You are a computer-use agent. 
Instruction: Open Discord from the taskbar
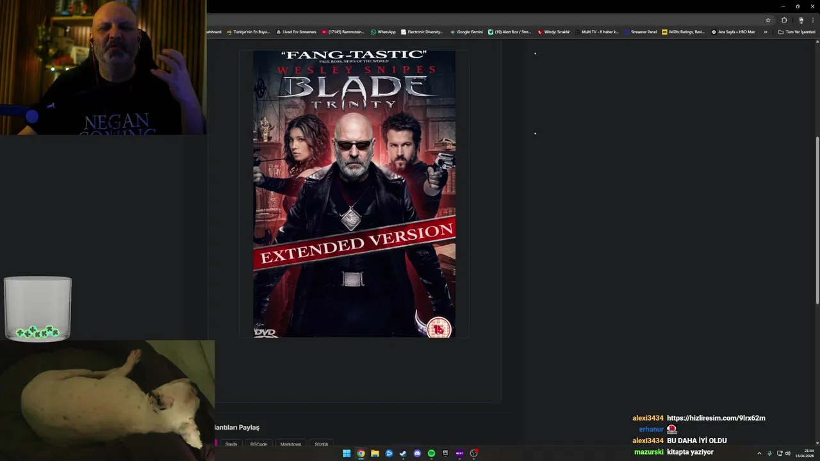[x=417, y=453]
